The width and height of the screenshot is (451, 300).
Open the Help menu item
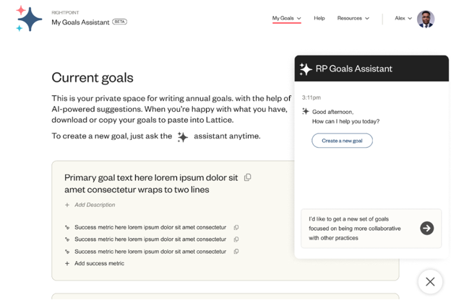click(x=319, y=18)
